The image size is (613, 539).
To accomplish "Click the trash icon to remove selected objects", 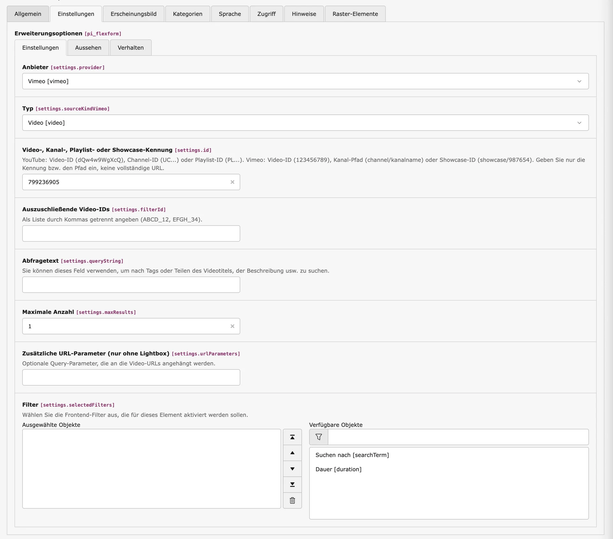I will [292, 500].
